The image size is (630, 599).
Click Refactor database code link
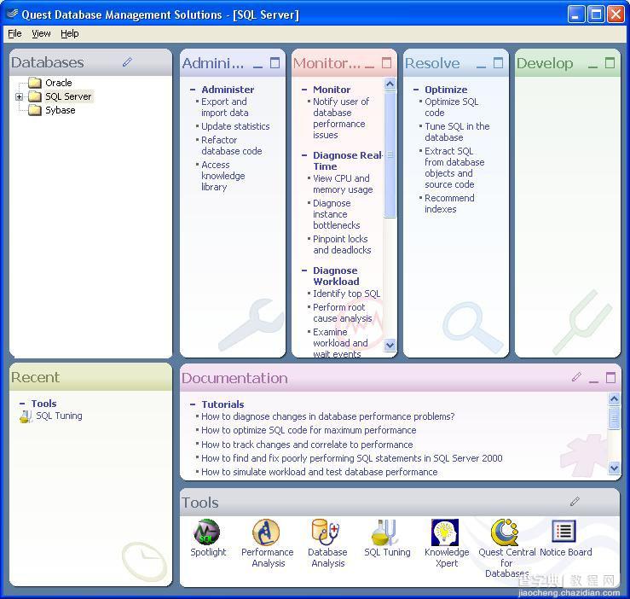click(232, 146)
